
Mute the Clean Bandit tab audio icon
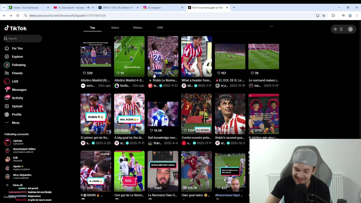(88, 8)
